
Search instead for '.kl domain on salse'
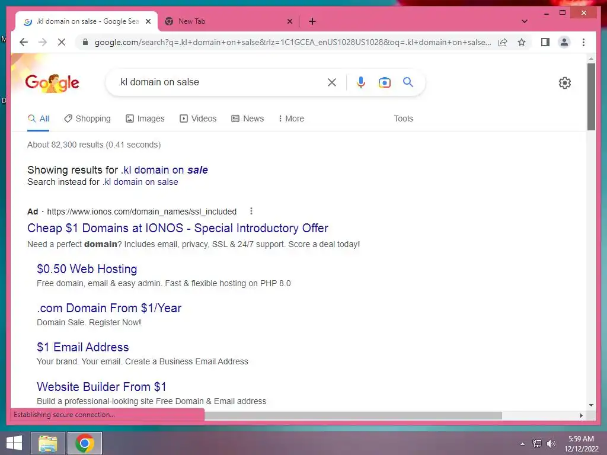[140, 182]
